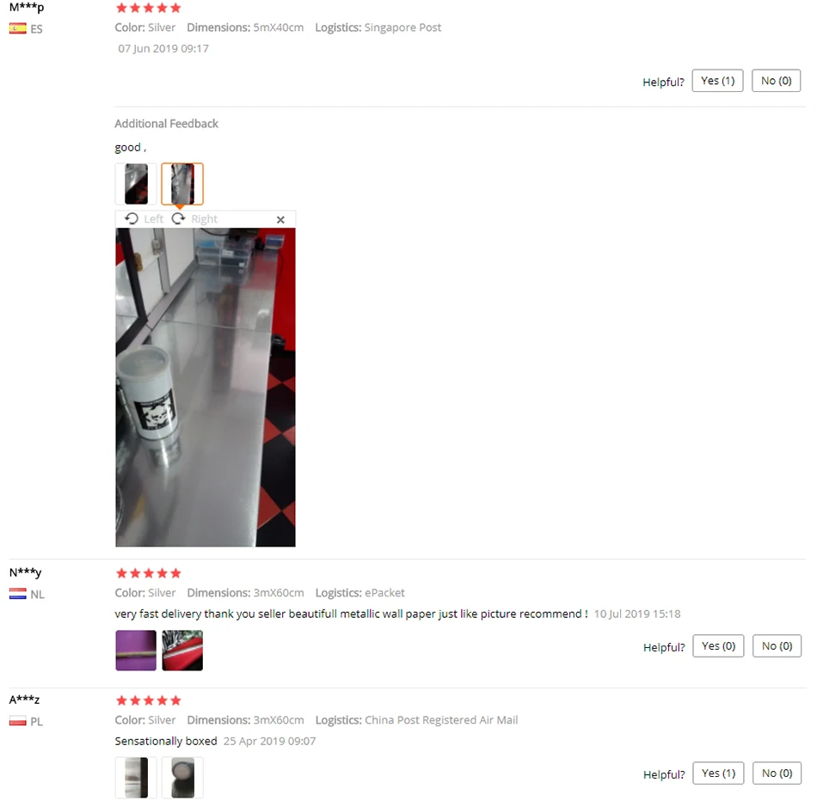Open the purple thumbnail in N***y's review
This screenshot has height=807, width=817.
(136, 651)
